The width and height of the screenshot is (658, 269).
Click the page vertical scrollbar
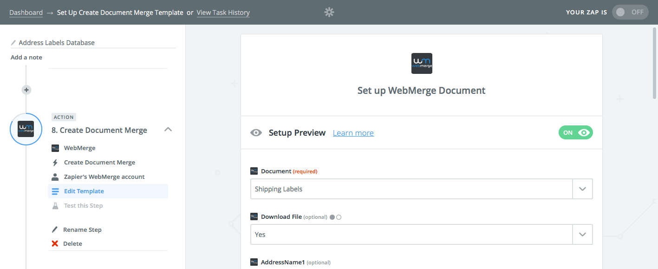[x=655, y=63]
